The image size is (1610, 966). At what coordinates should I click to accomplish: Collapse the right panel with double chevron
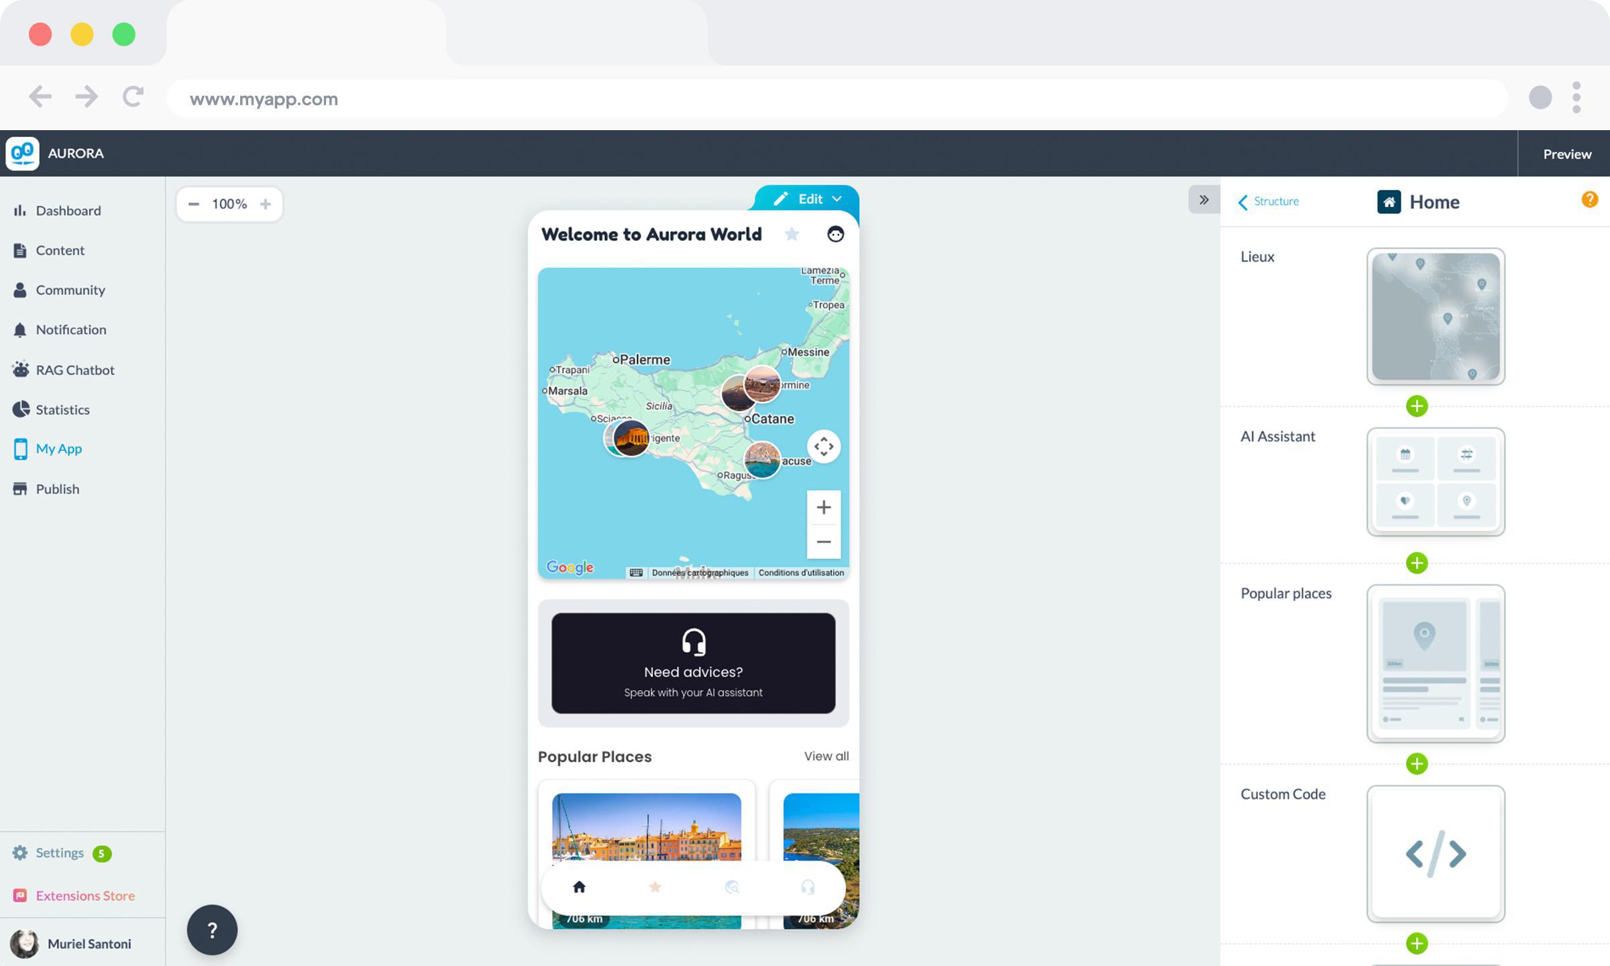point(1204,200)
